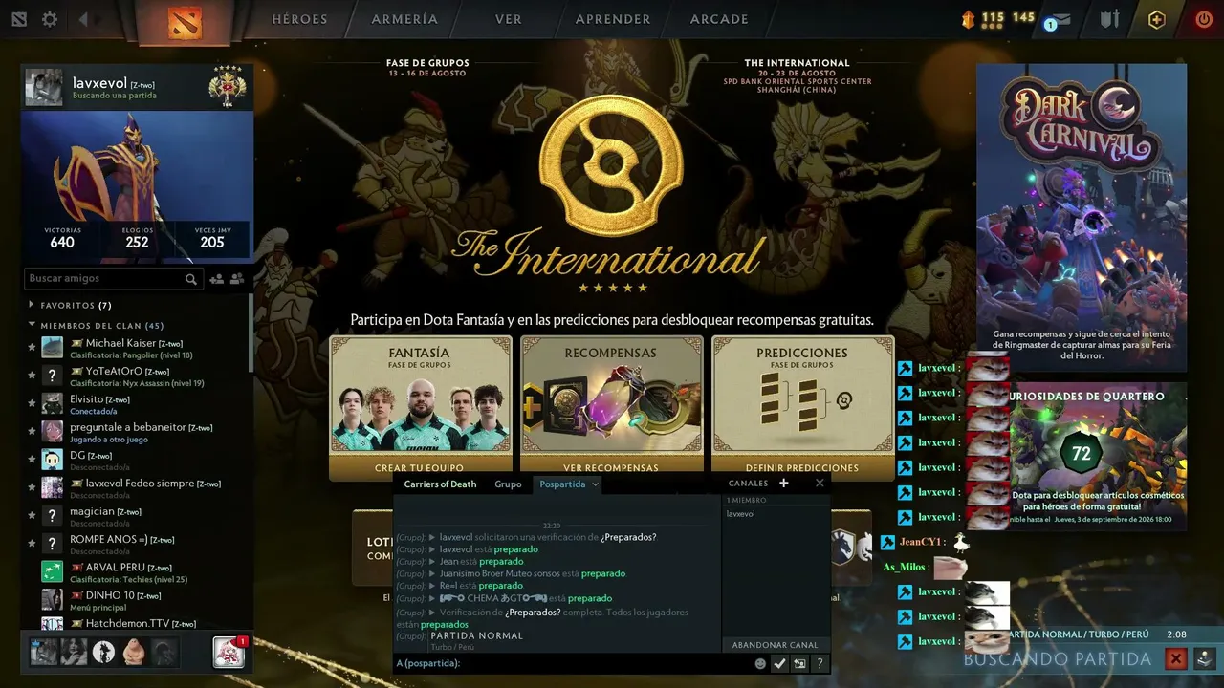The height and width of the screenshot is (688, 1224).
Task: Open the Ver menu
Action: pyautogui.click(x=509, y=19)
